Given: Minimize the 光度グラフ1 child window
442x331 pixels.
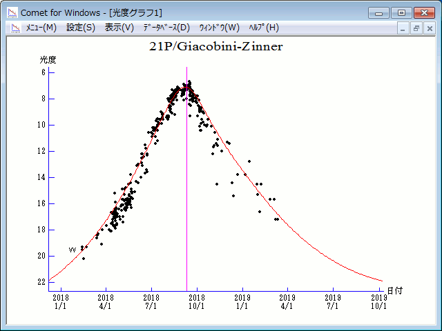Looking at the screenshot, I should 403,28.
